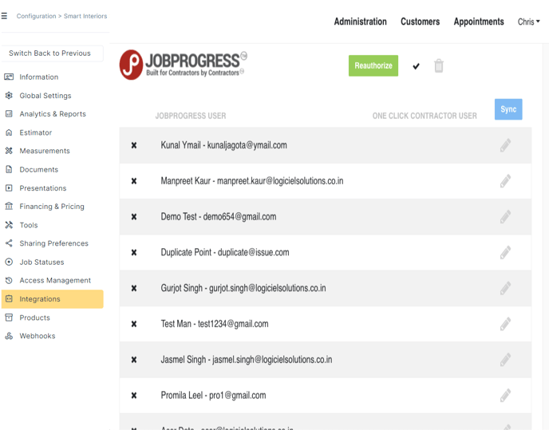549x430 pixels.
Task: Edit mapping for Demo Test with pencil
Action: click(505, 217)
